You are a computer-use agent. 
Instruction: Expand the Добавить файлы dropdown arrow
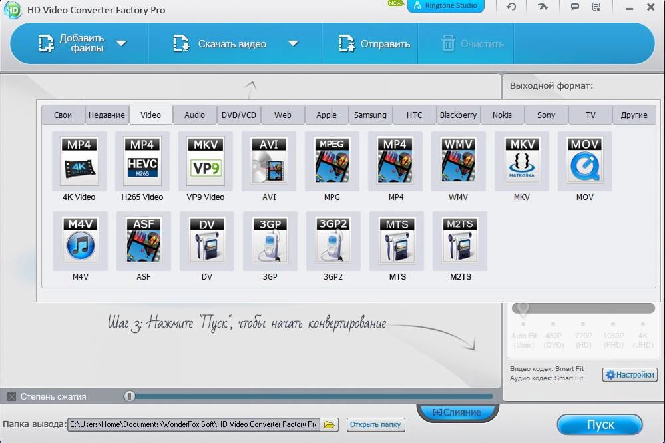point(122,43)
